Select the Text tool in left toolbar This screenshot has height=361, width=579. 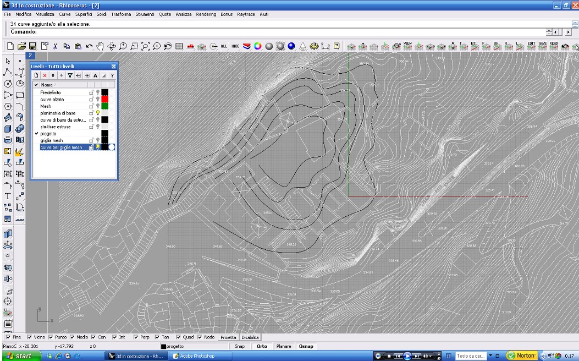[9, 196]
